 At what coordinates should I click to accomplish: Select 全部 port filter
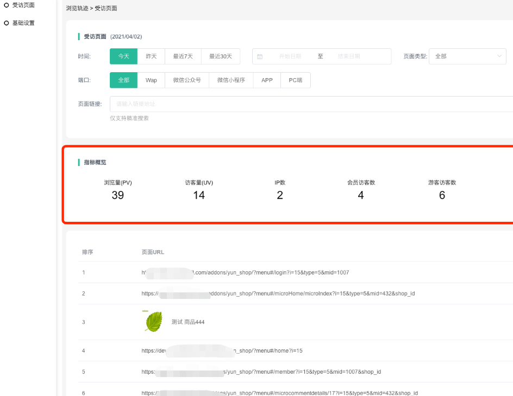123,80
